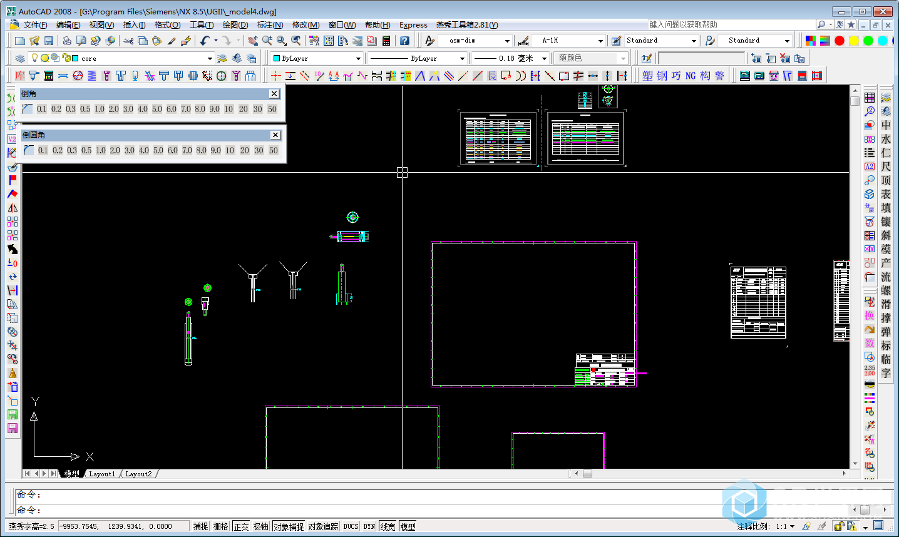This screenshot has height=537, width=899.
Task: Select 2.0 in the 倒角 chamfer panel
Action: (113, 109)
